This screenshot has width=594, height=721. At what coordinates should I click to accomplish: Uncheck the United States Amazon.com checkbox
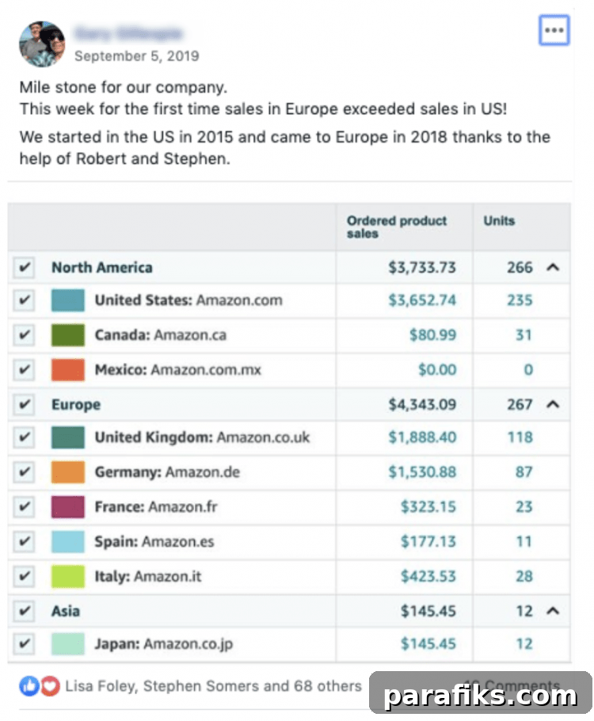[x=24, y=300]
